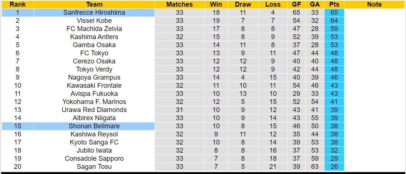The height and width of the screenshot is (174, 406).
Task: Click the Loss column header
Action: [x=273, y=4]
